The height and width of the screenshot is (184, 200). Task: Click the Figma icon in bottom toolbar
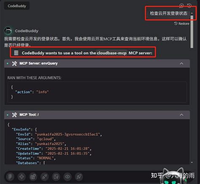pyautogui.click(x=10, y=176)
